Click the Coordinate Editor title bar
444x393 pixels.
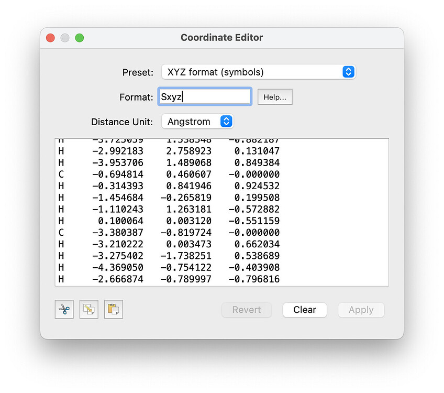[222, 37]
